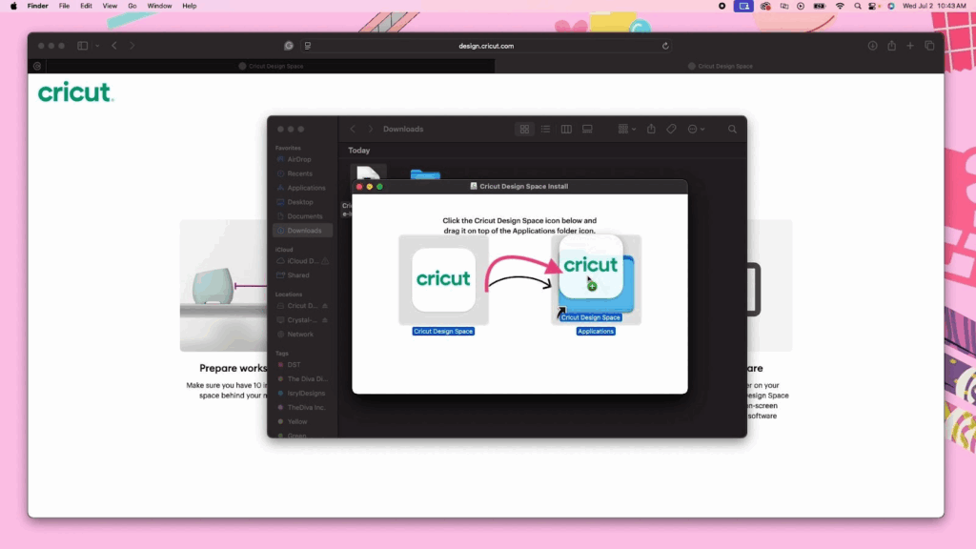The image size is (976, 549).
Task: Select TheDiva Inc. tag in the sidebar
Action: pyautogui.click(x=302, y=408)
